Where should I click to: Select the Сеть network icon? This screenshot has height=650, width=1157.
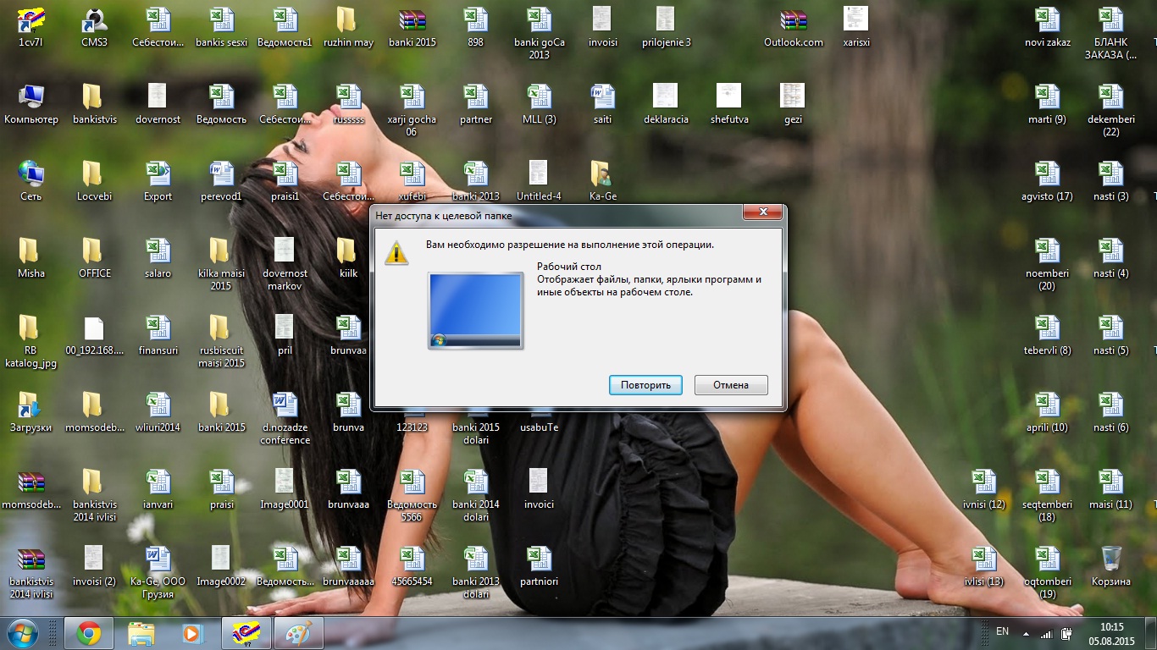[30, 181]
